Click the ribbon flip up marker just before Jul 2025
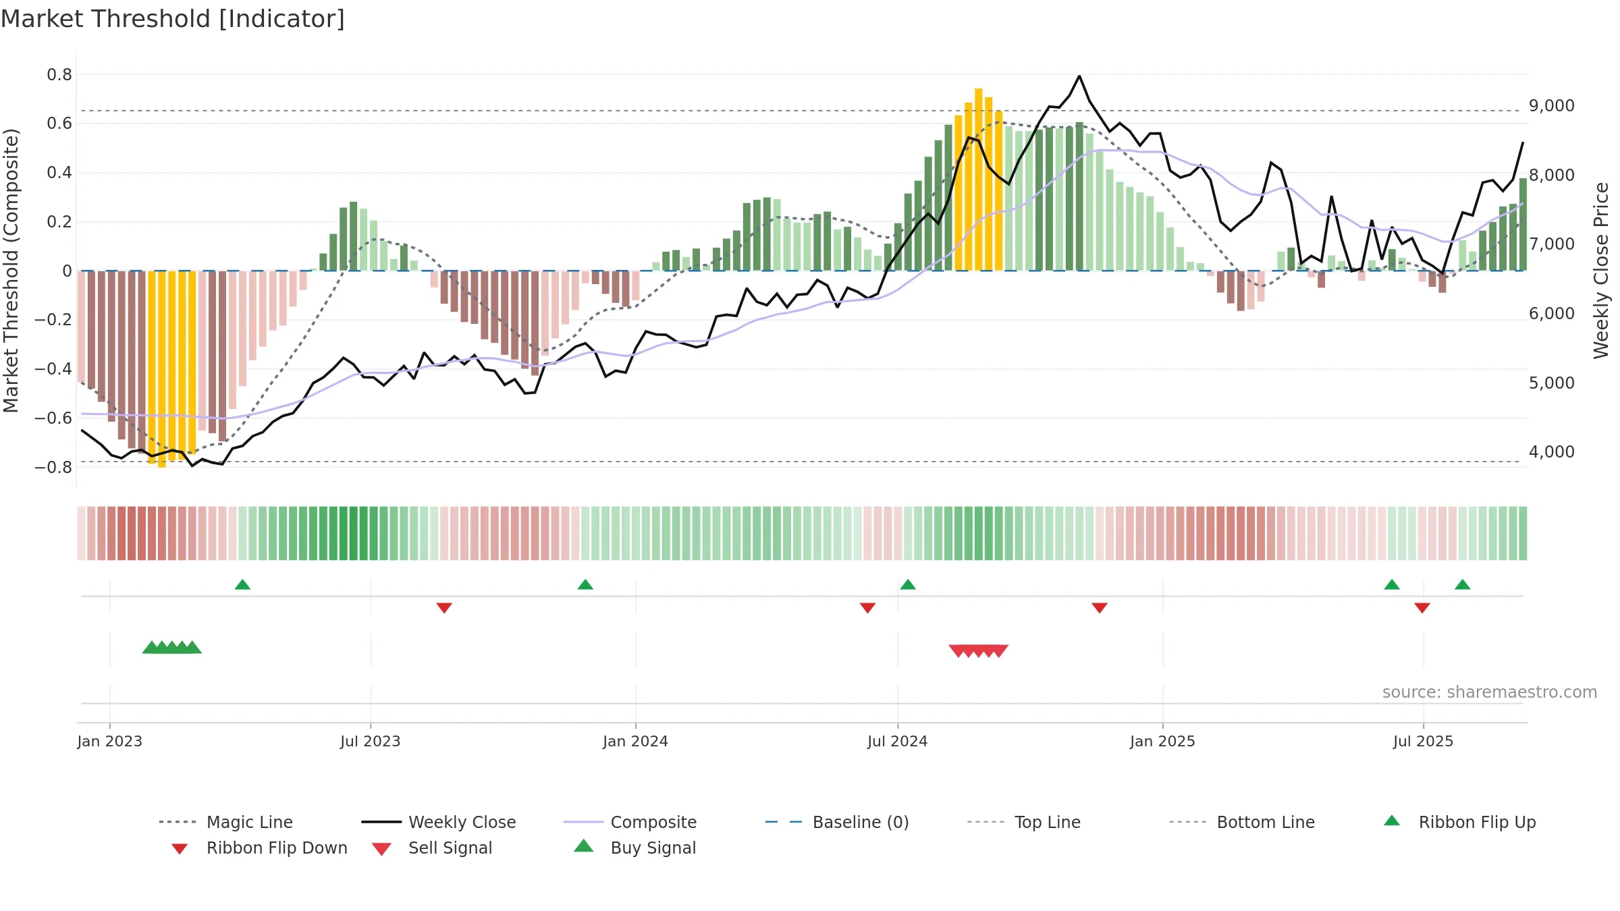The height and width of the screenshot is (911, 1620). tap(1392, 584)
